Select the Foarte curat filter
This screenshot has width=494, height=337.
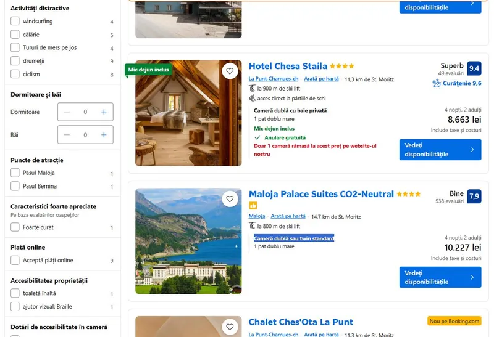pos(15,227)
